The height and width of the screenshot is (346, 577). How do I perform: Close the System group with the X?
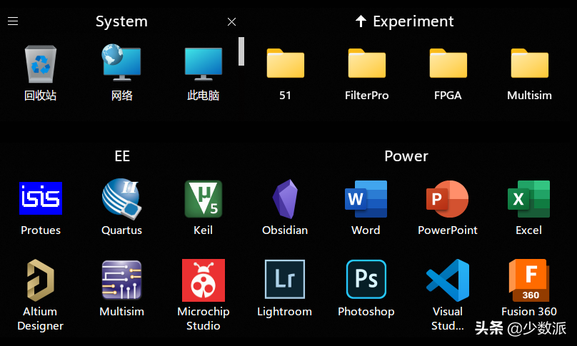click(x=231, y=22)
